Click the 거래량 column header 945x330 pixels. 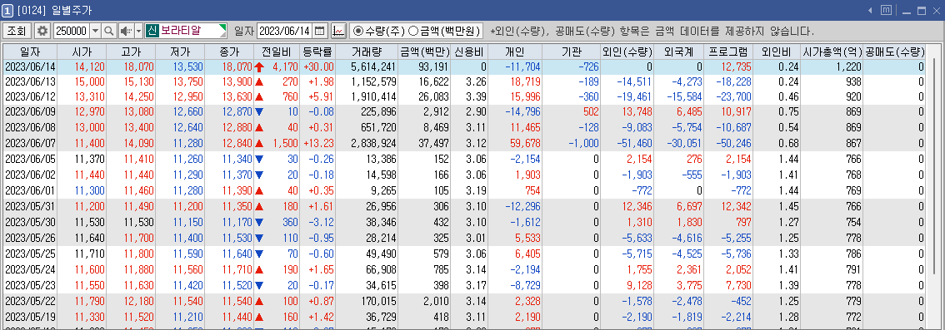pyautogui.click(x=367, y=52)
